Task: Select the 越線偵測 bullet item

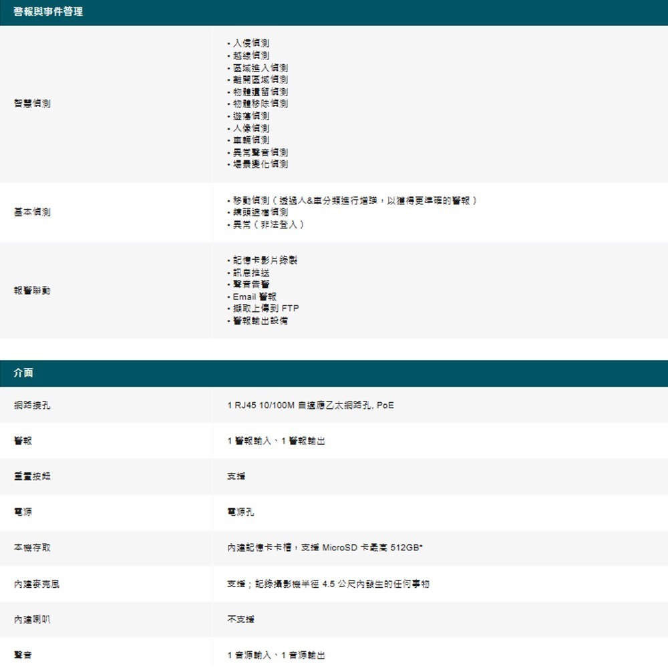Action: coord(251,55)
